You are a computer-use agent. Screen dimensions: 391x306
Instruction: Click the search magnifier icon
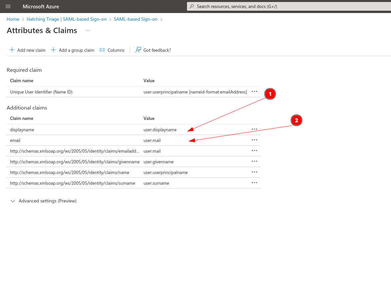[x=192, y=6]
